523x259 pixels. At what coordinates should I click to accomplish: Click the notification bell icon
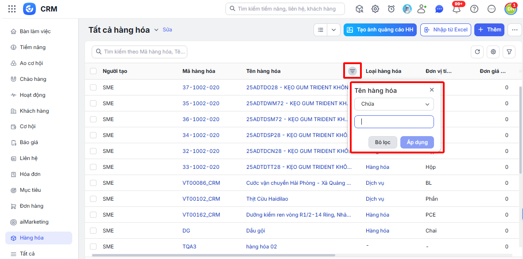pyautogui.click(x=456, y=9)
